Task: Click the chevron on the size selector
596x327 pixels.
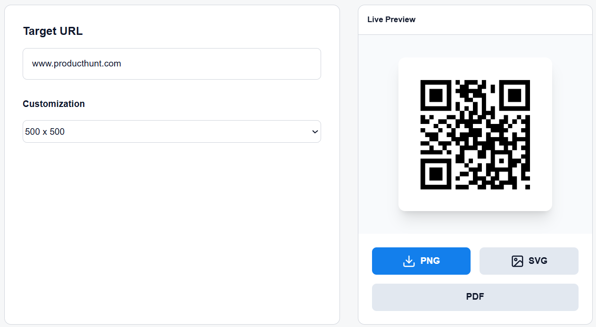Action: (315, 132)
